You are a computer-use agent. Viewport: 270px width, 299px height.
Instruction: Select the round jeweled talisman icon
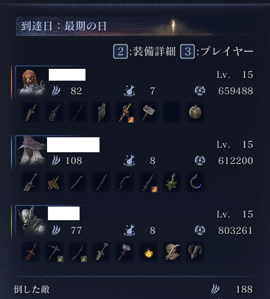(x=195, y=112)
